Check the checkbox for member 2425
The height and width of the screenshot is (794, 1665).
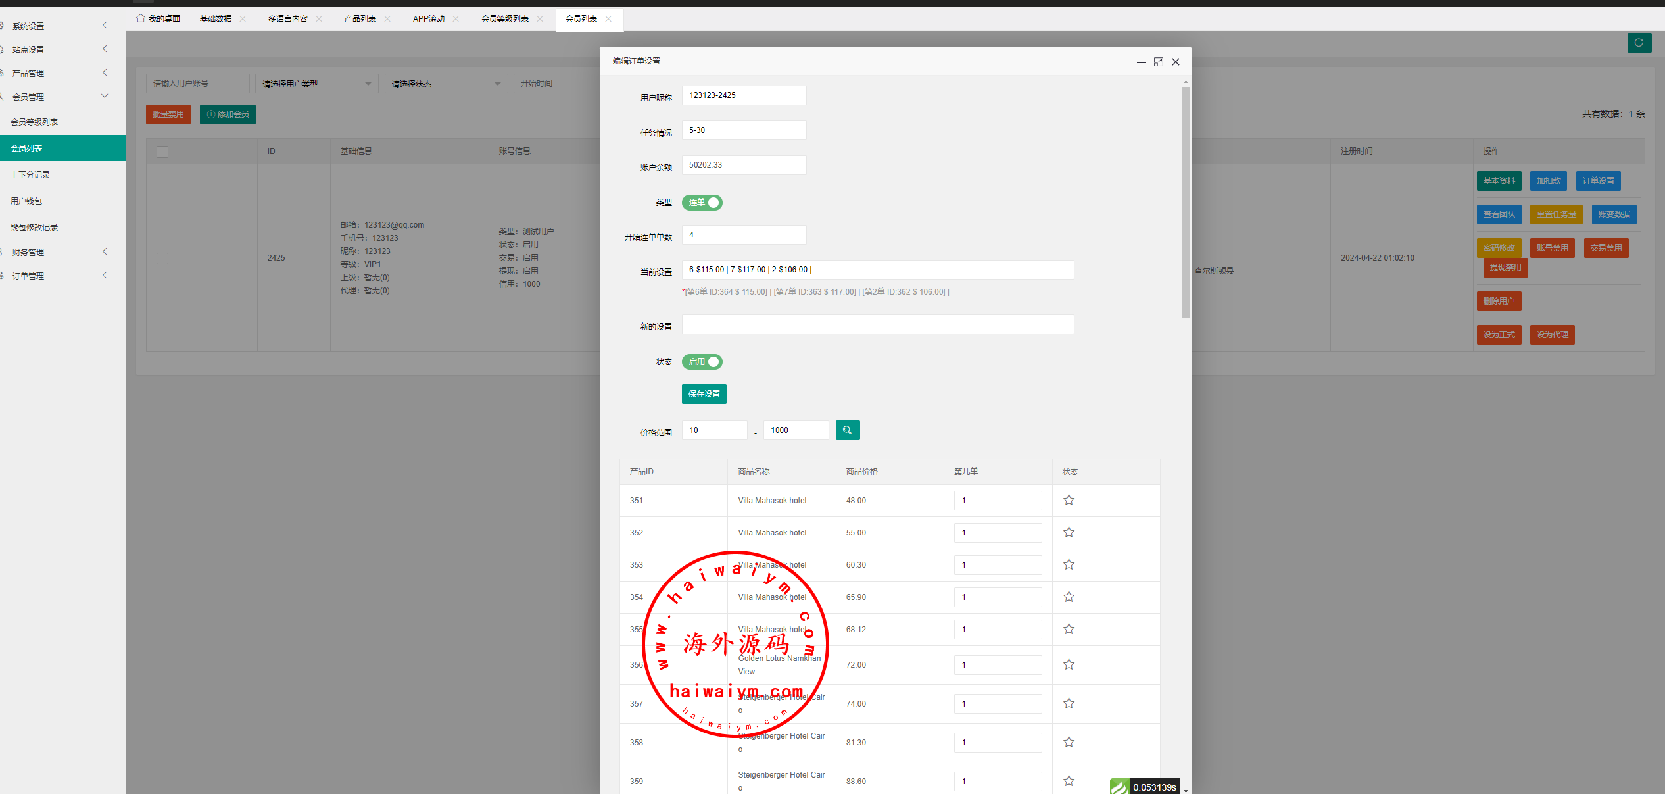[162, 258]
